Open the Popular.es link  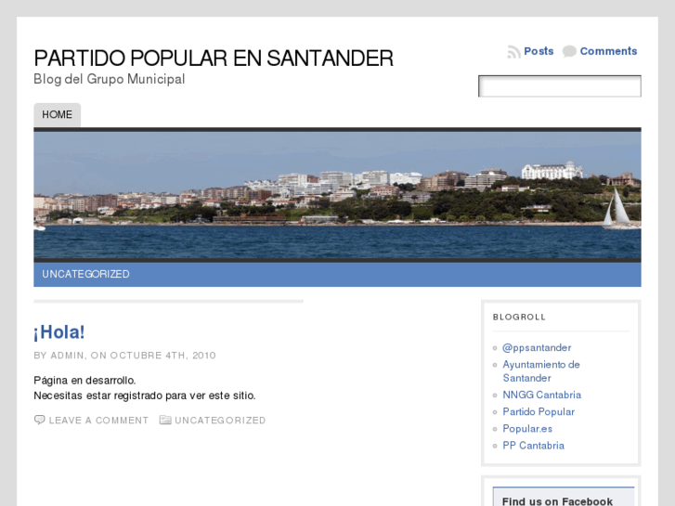[527, 429]
